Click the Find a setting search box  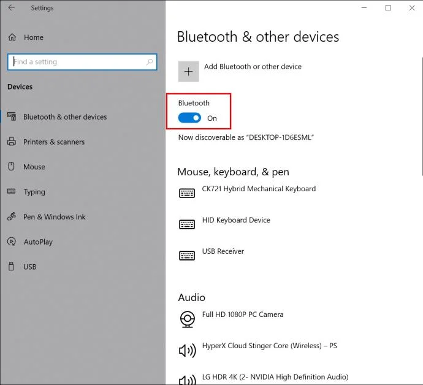click(82, 62)
